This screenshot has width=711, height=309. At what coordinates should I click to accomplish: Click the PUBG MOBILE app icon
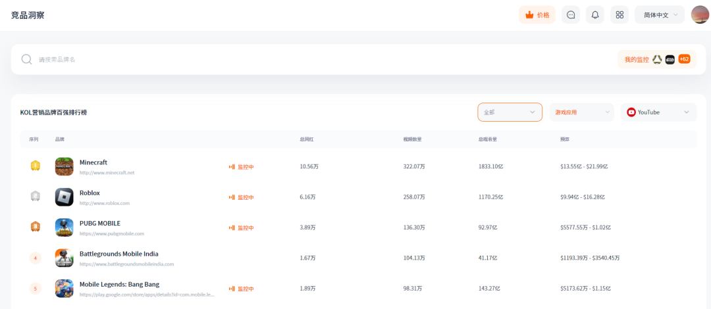pos(64,227)
